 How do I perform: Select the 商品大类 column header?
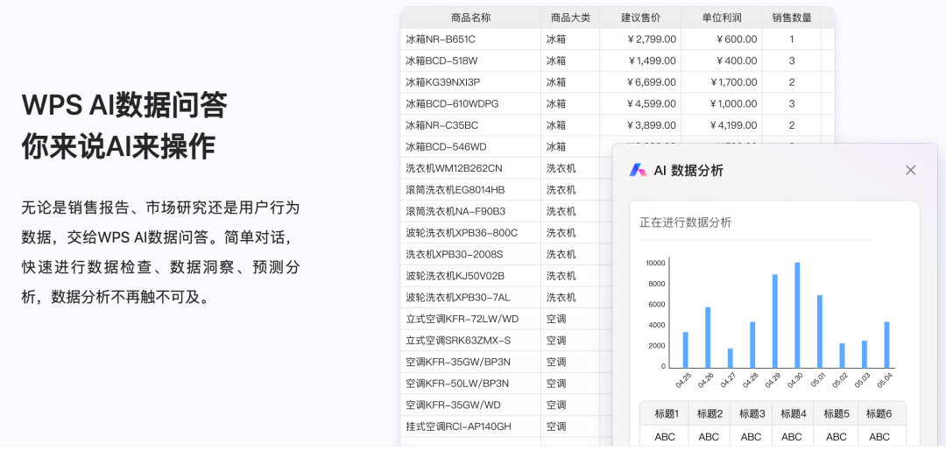(570, 18)
